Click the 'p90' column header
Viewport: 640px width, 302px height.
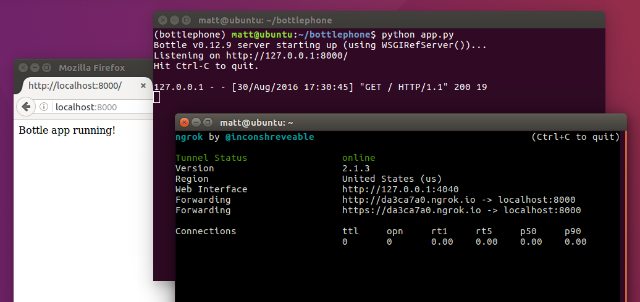[x=573, y=232]
